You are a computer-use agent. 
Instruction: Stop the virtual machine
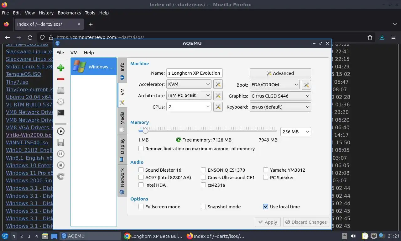pyautogui.click(x=61, y=165)
